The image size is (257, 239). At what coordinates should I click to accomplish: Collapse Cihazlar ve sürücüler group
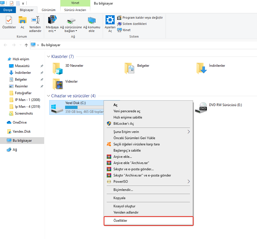point(48,96)
